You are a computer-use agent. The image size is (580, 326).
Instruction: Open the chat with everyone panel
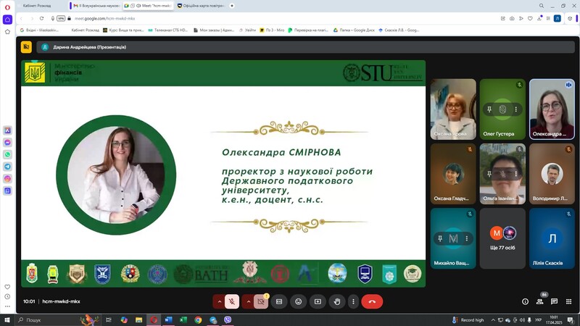point(554,301)
